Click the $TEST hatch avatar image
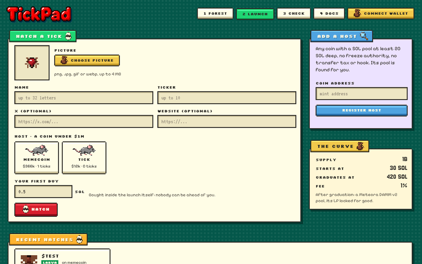Image resolution: width=422 pixels, height=264 pixels. [x=29, y=259]
